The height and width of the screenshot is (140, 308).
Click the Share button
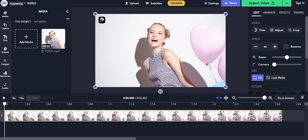pos(230,3)
